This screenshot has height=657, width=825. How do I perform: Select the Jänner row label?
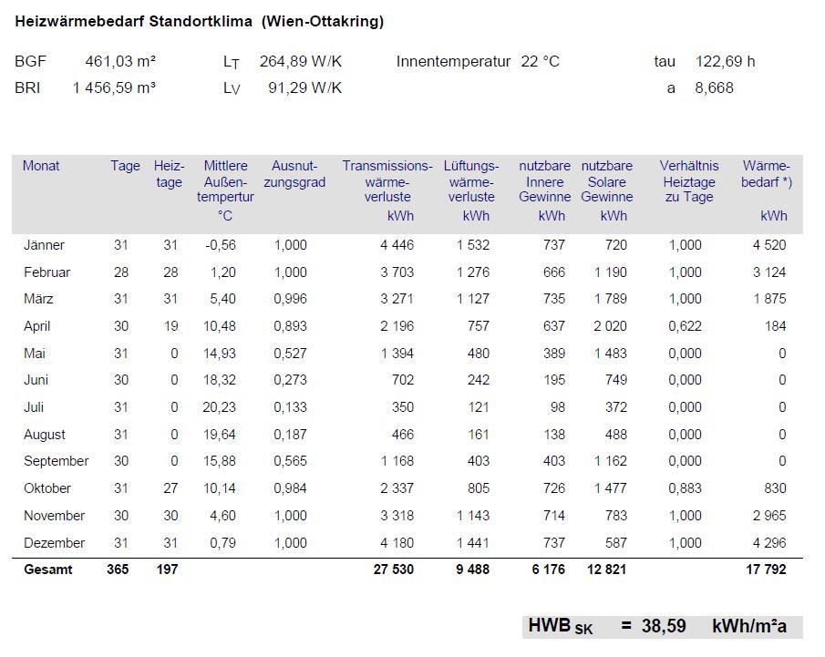click(x=45, y=245)
